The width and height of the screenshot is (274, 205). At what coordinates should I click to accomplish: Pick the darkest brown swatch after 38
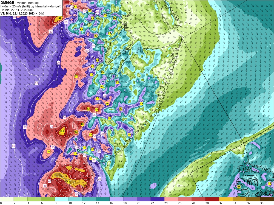click(267, 199)
